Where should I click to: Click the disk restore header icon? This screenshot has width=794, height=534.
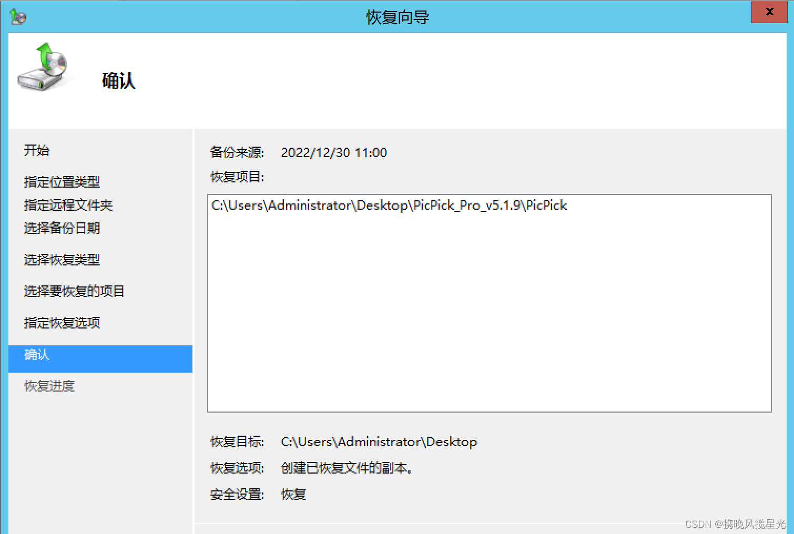click(x=43, y=67)
